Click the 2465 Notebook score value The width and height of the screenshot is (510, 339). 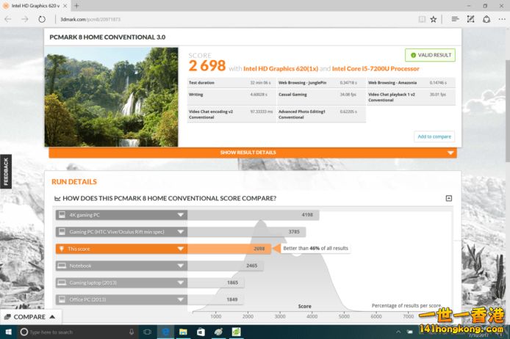(x=252, y=266)
